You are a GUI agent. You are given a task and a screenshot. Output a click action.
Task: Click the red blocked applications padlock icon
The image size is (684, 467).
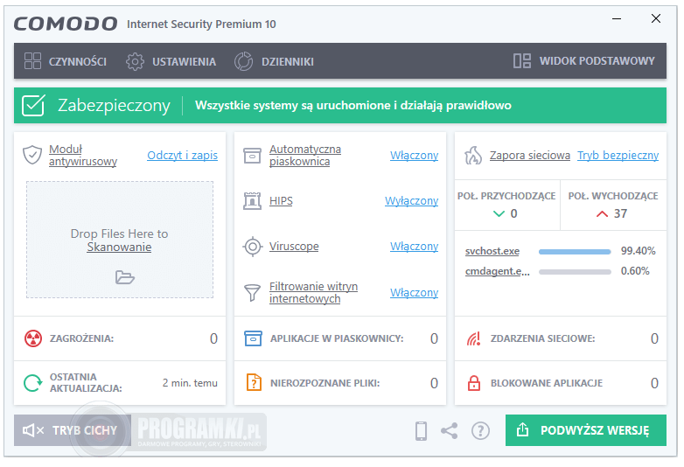tap(474, 383)
